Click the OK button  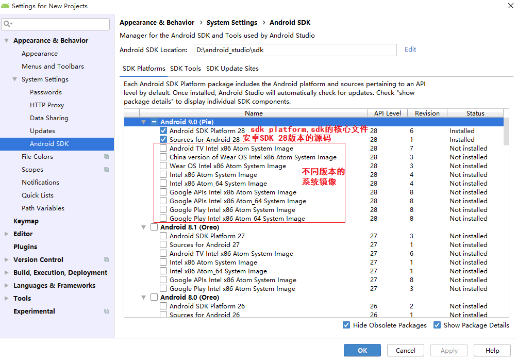pos(362,350)
